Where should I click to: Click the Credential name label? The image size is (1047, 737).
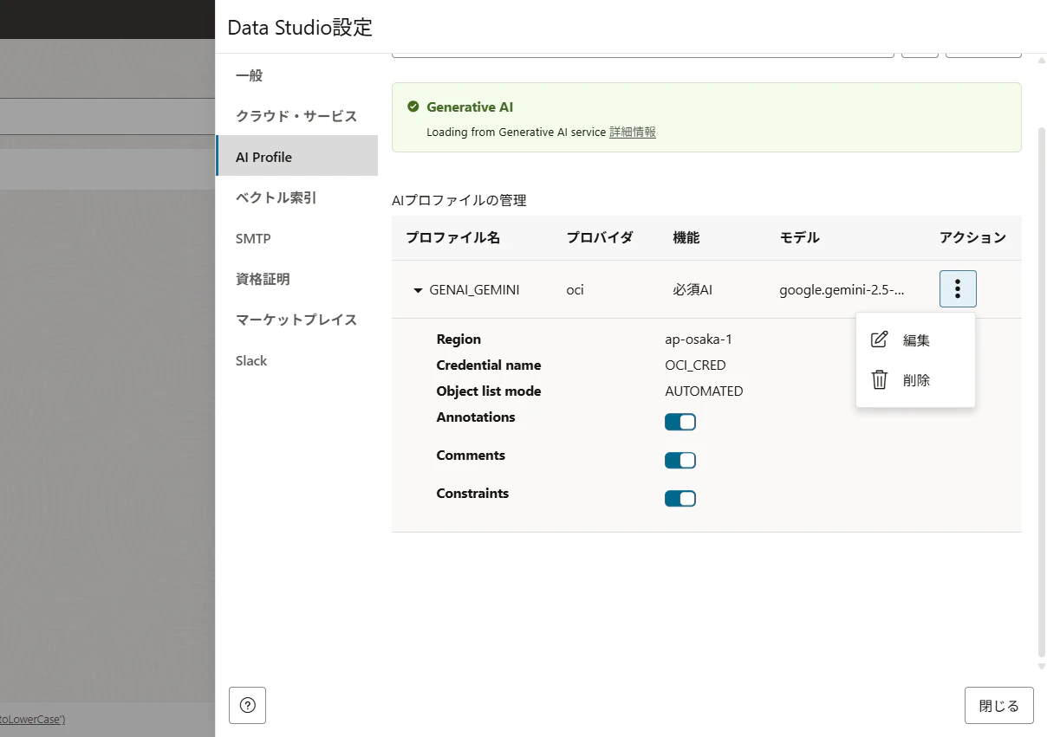pos(489,365)
